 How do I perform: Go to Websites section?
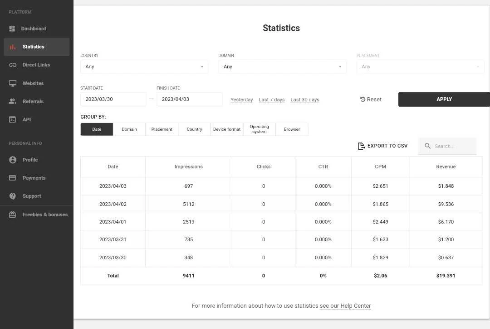coord(37,83)
